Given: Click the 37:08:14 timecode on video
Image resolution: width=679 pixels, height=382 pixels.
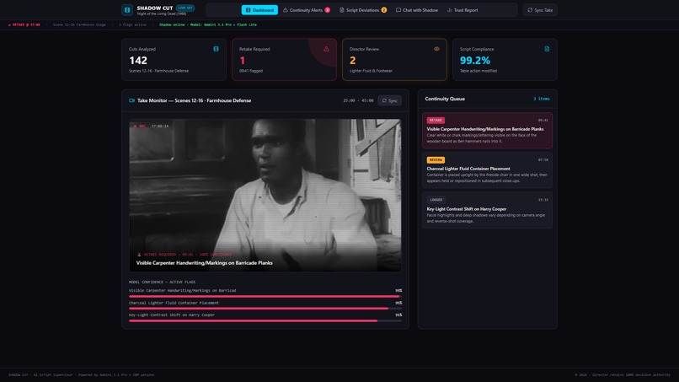Looking at the screenshot, I should (x=160, y=126).
